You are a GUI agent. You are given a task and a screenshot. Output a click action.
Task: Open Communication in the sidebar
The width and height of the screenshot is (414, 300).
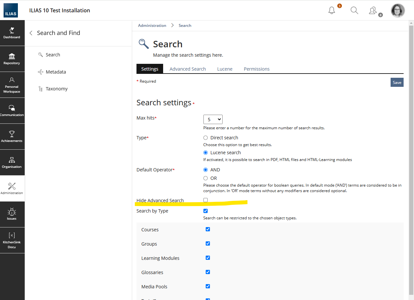12,110
